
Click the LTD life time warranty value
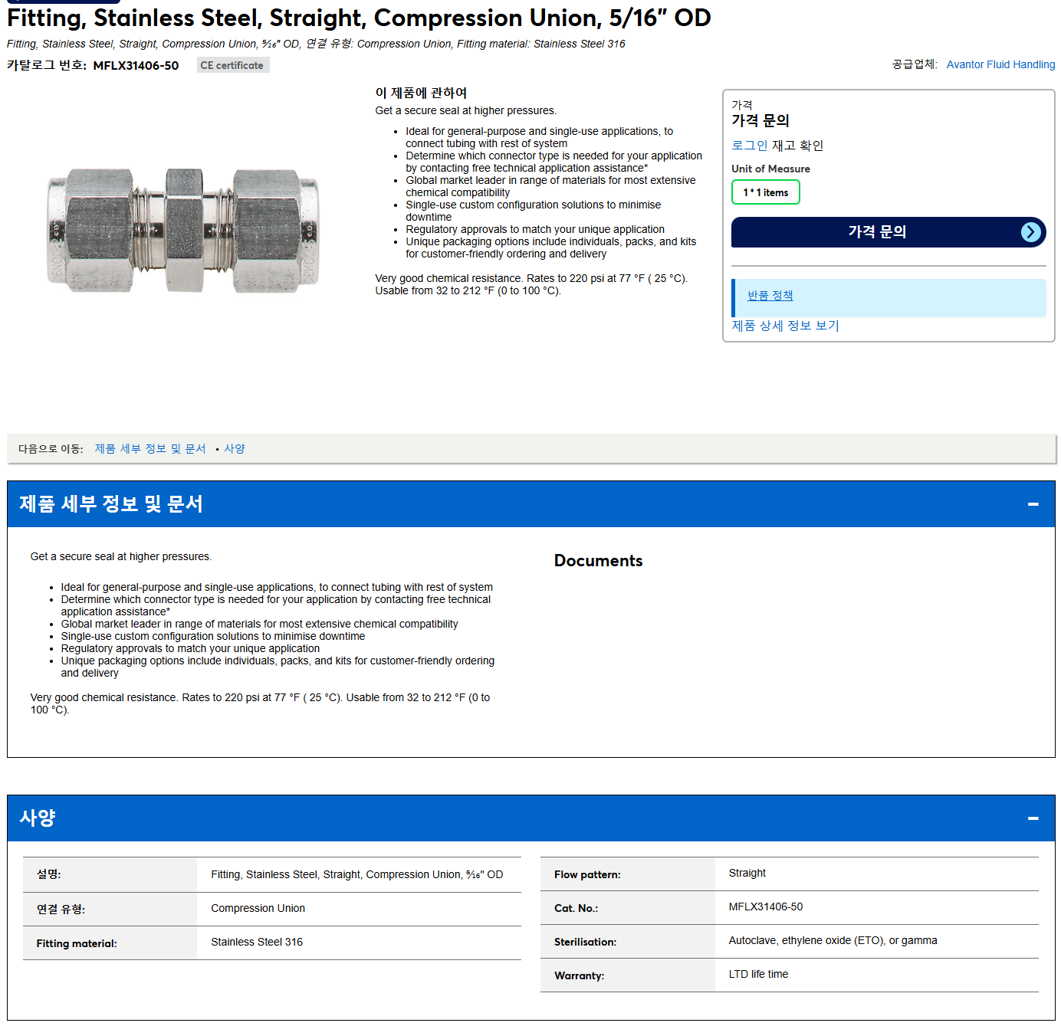(758, 974)
